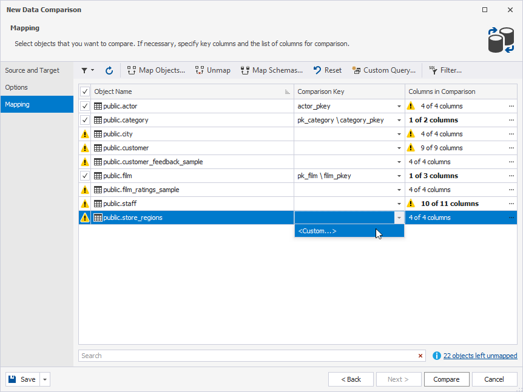Open the filter objects funnel dropdown

[x=88, y=70]
